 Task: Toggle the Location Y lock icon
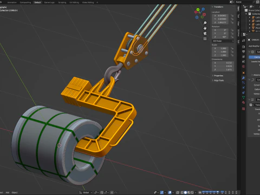pyautogui.click(x=232, y=19)
